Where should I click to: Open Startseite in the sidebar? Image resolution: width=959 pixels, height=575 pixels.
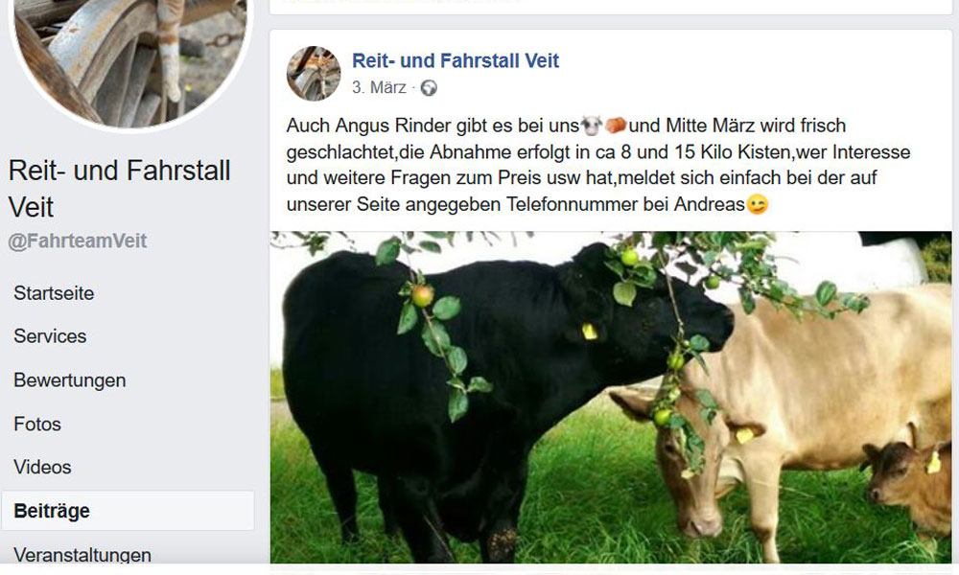[54, 293]
